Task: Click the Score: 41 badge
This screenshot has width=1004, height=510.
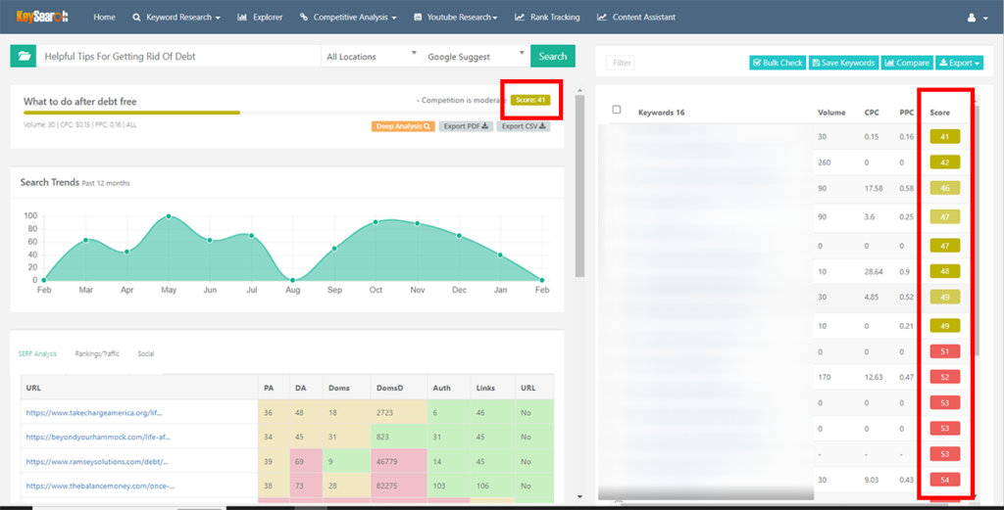Action: 530,101
